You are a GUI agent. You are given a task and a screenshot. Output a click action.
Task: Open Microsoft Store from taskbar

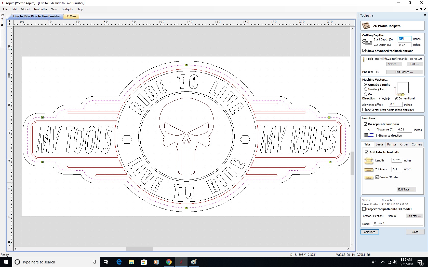144,262
